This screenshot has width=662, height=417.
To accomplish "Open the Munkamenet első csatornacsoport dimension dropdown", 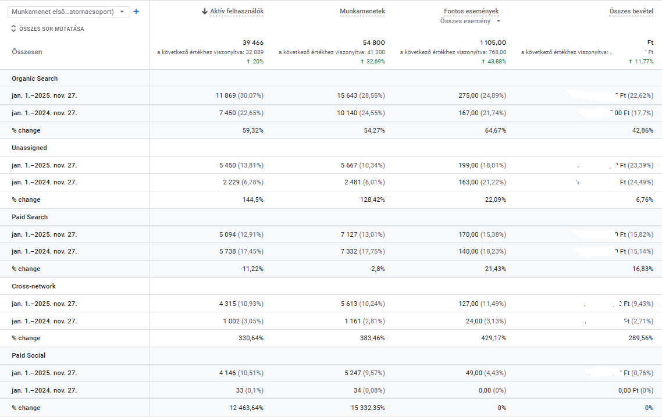I will 70,12.
